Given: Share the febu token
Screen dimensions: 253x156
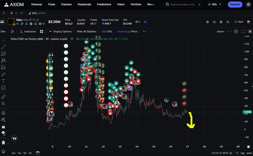Looking at the screenshot, I should pyautogui.click(x=34, y=20).
